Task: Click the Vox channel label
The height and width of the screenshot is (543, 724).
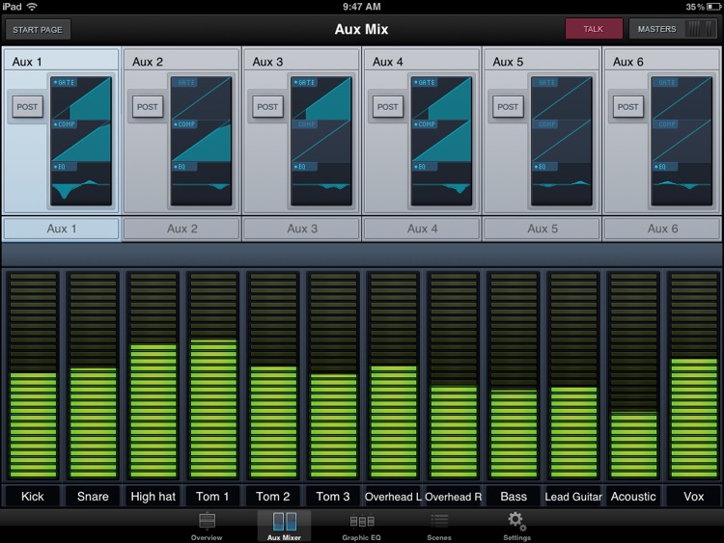Action: [693, 497]
